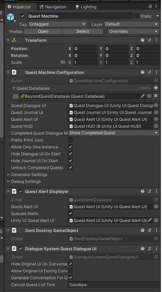Collapse the Transform component foldout
The height and width of the screenshot is (292, 162).
(x=8, y=40)
